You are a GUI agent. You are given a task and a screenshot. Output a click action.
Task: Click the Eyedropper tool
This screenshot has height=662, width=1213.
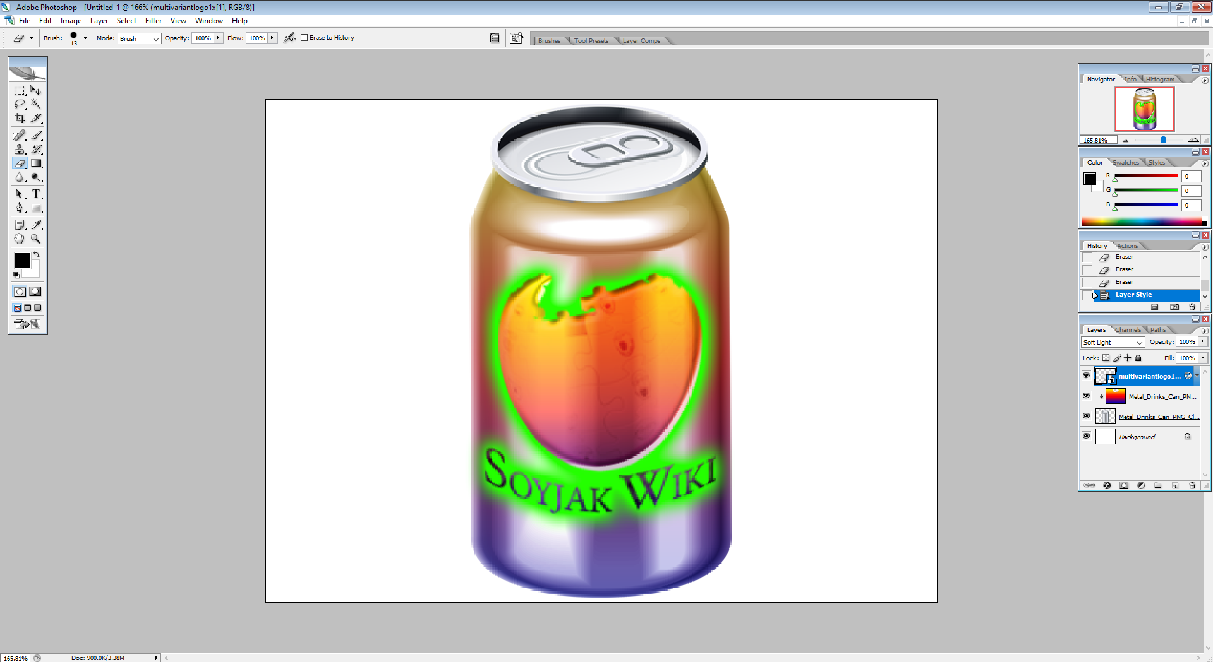click(36, 225)
